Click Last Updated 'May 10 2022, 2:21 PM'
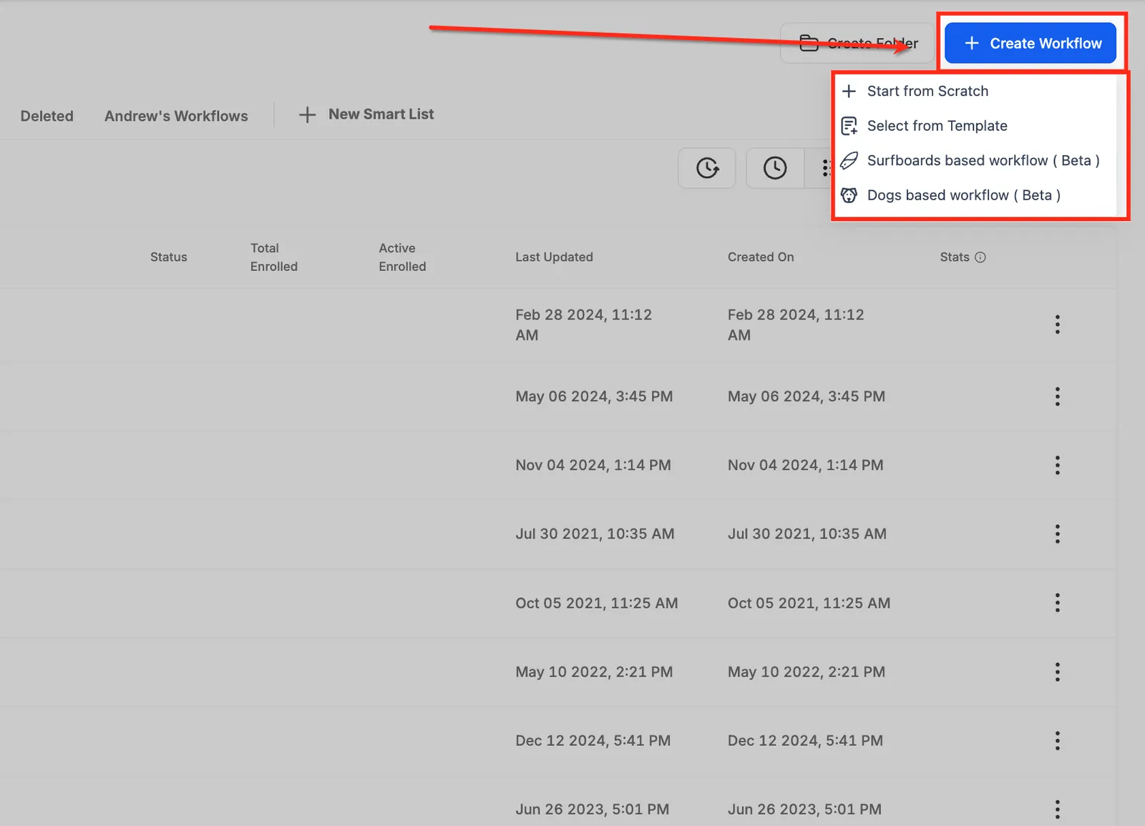1145x826 pixels. tap(594, 672)
